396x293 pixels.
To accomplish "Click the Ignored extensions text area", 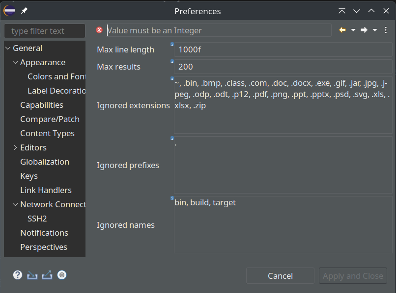I will (283, 105).
